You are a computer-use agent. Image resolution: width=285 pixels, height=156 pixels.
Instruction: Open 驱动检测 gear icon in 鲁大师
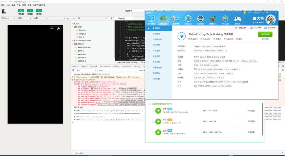click(x=200, y=20)
